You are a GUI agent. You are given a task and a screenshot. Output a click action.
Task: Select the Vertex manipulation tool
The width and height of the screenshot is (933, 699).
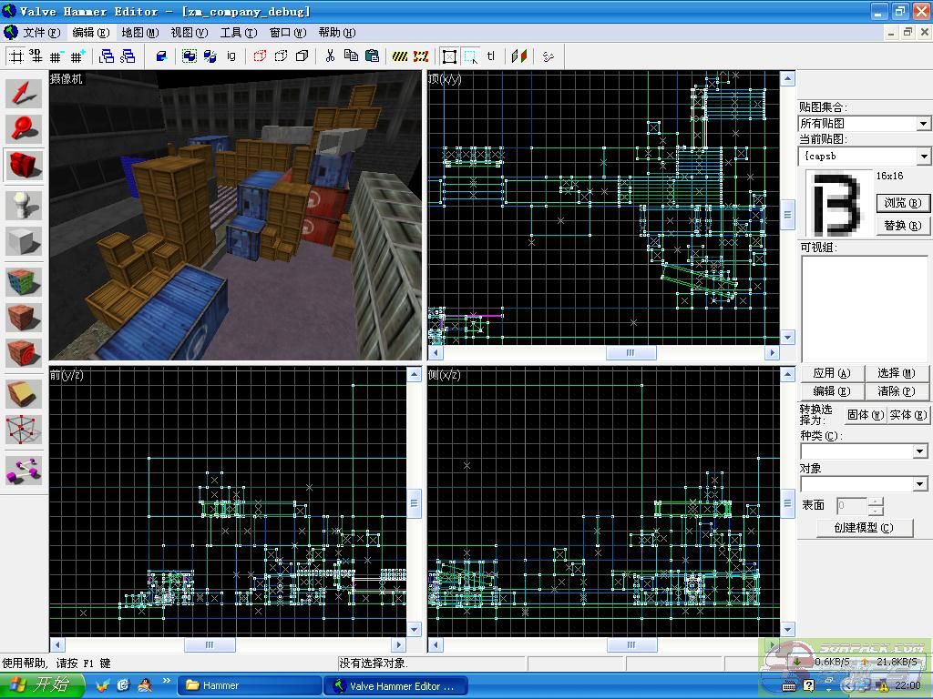pyautogui.click(x=25, y=430)
